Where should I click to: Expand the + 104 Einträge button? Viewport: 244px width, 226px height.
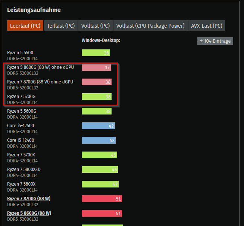pos(215,41)
